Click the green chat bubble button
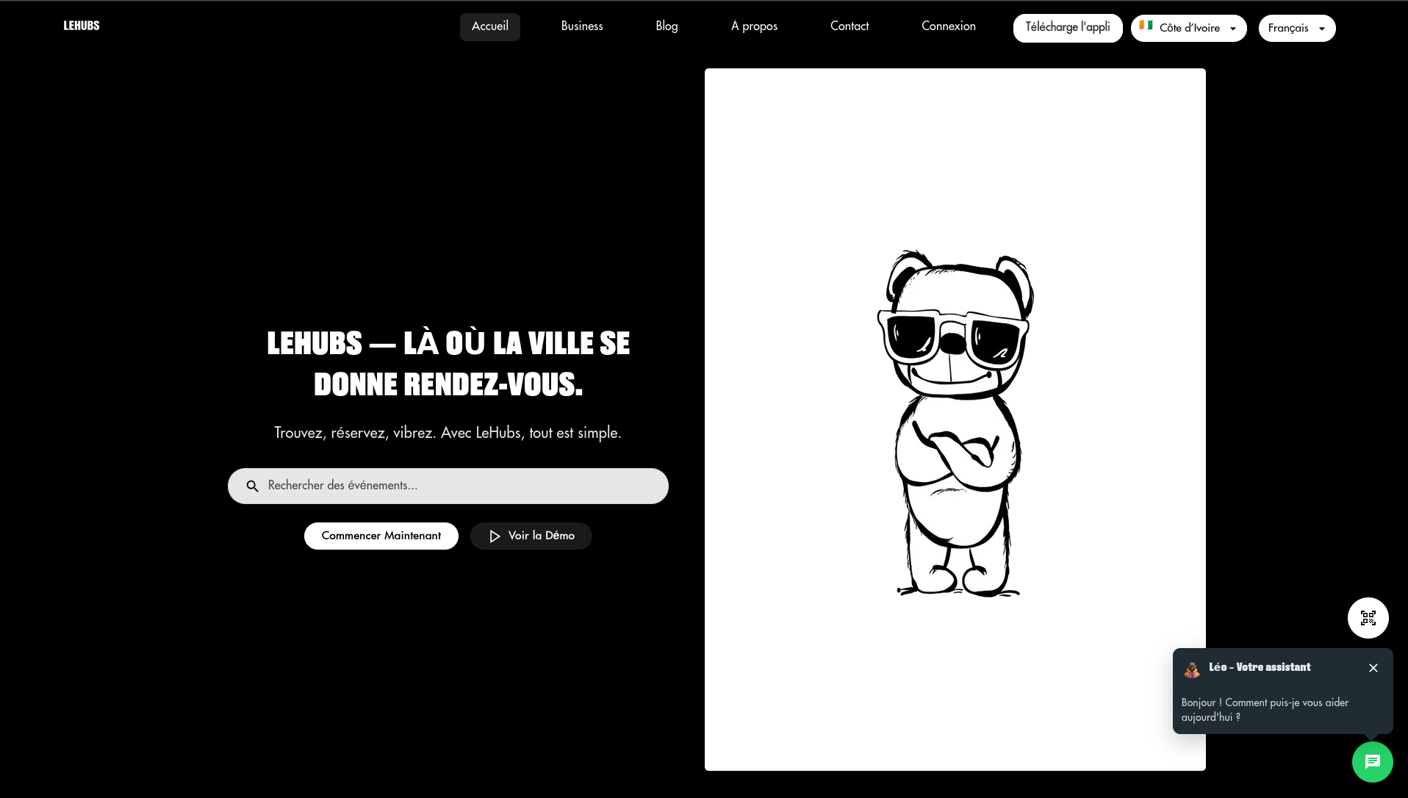 pyautogui.click(x=1372, y=762)
